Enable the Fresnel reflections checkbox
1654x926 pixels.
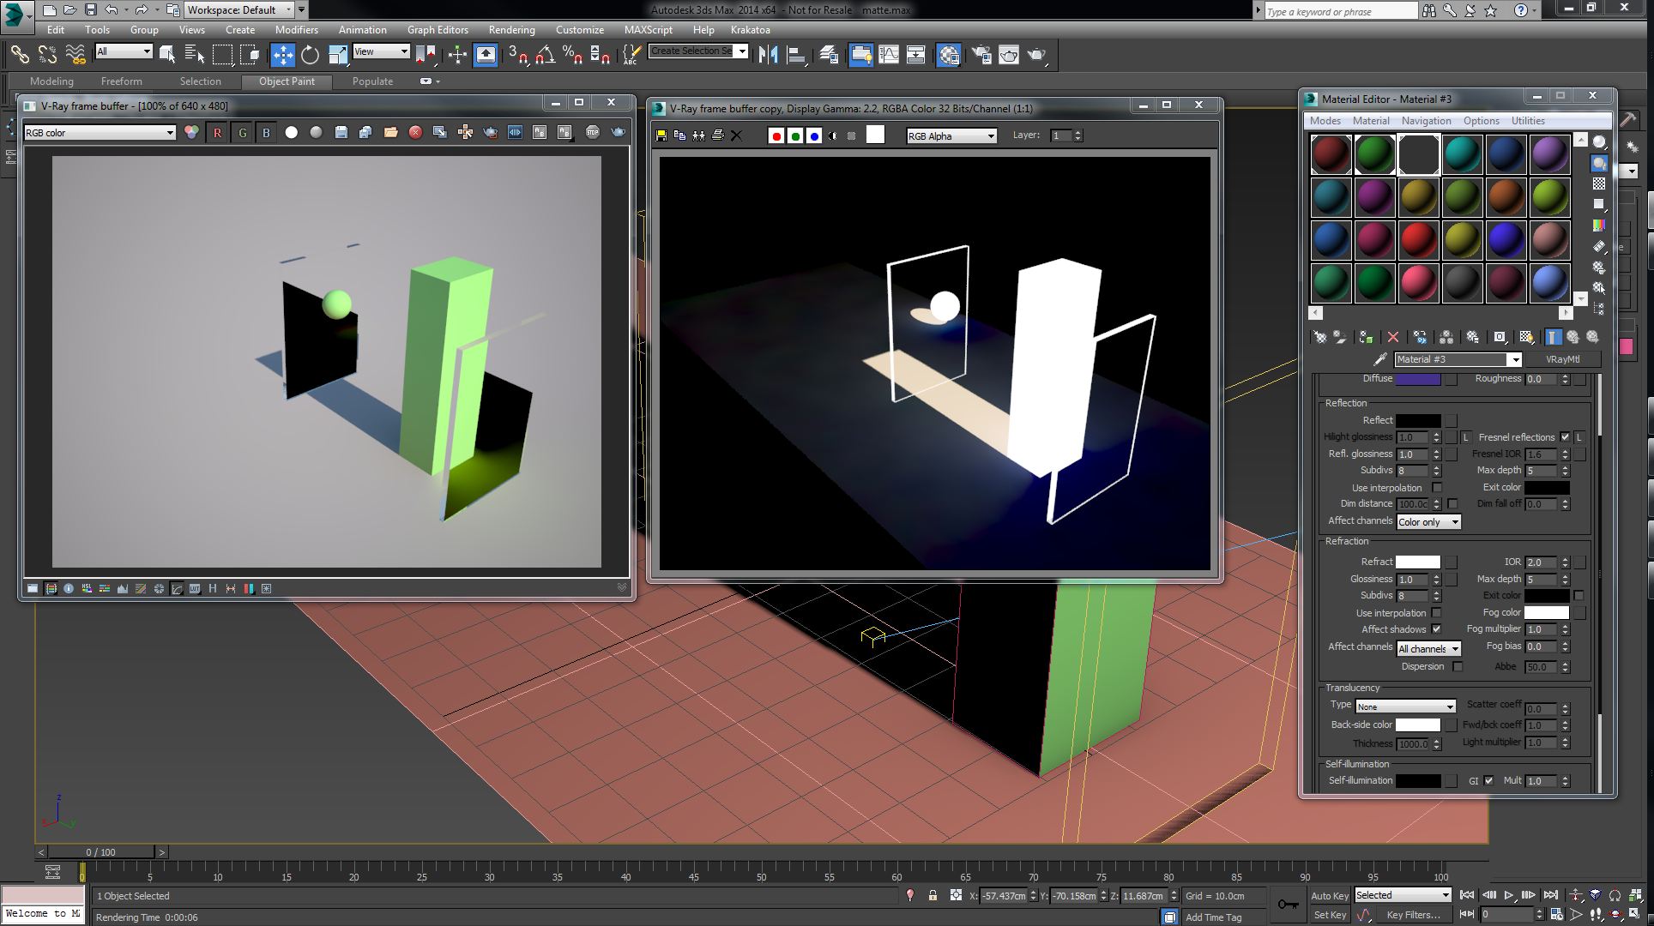click(1565, 437)
